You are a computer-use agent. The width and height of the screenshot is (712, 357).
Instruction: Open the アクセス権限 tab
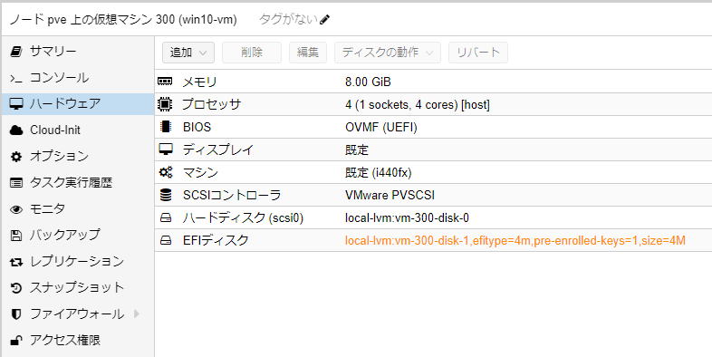point(78,340)
